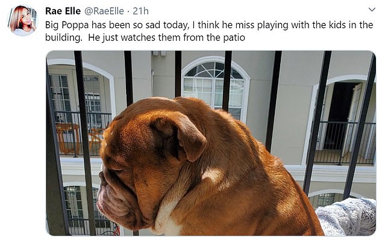The width and height of the screenshot is (382, 241).
Task: Expand the tweet options chevron menu
Action: [372, 10]
